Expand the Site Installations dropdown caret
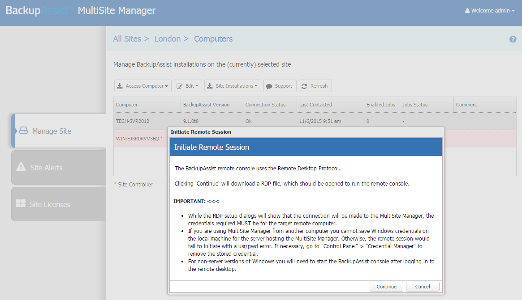This screenshot has width=522, height=300. tap(256, 86)
